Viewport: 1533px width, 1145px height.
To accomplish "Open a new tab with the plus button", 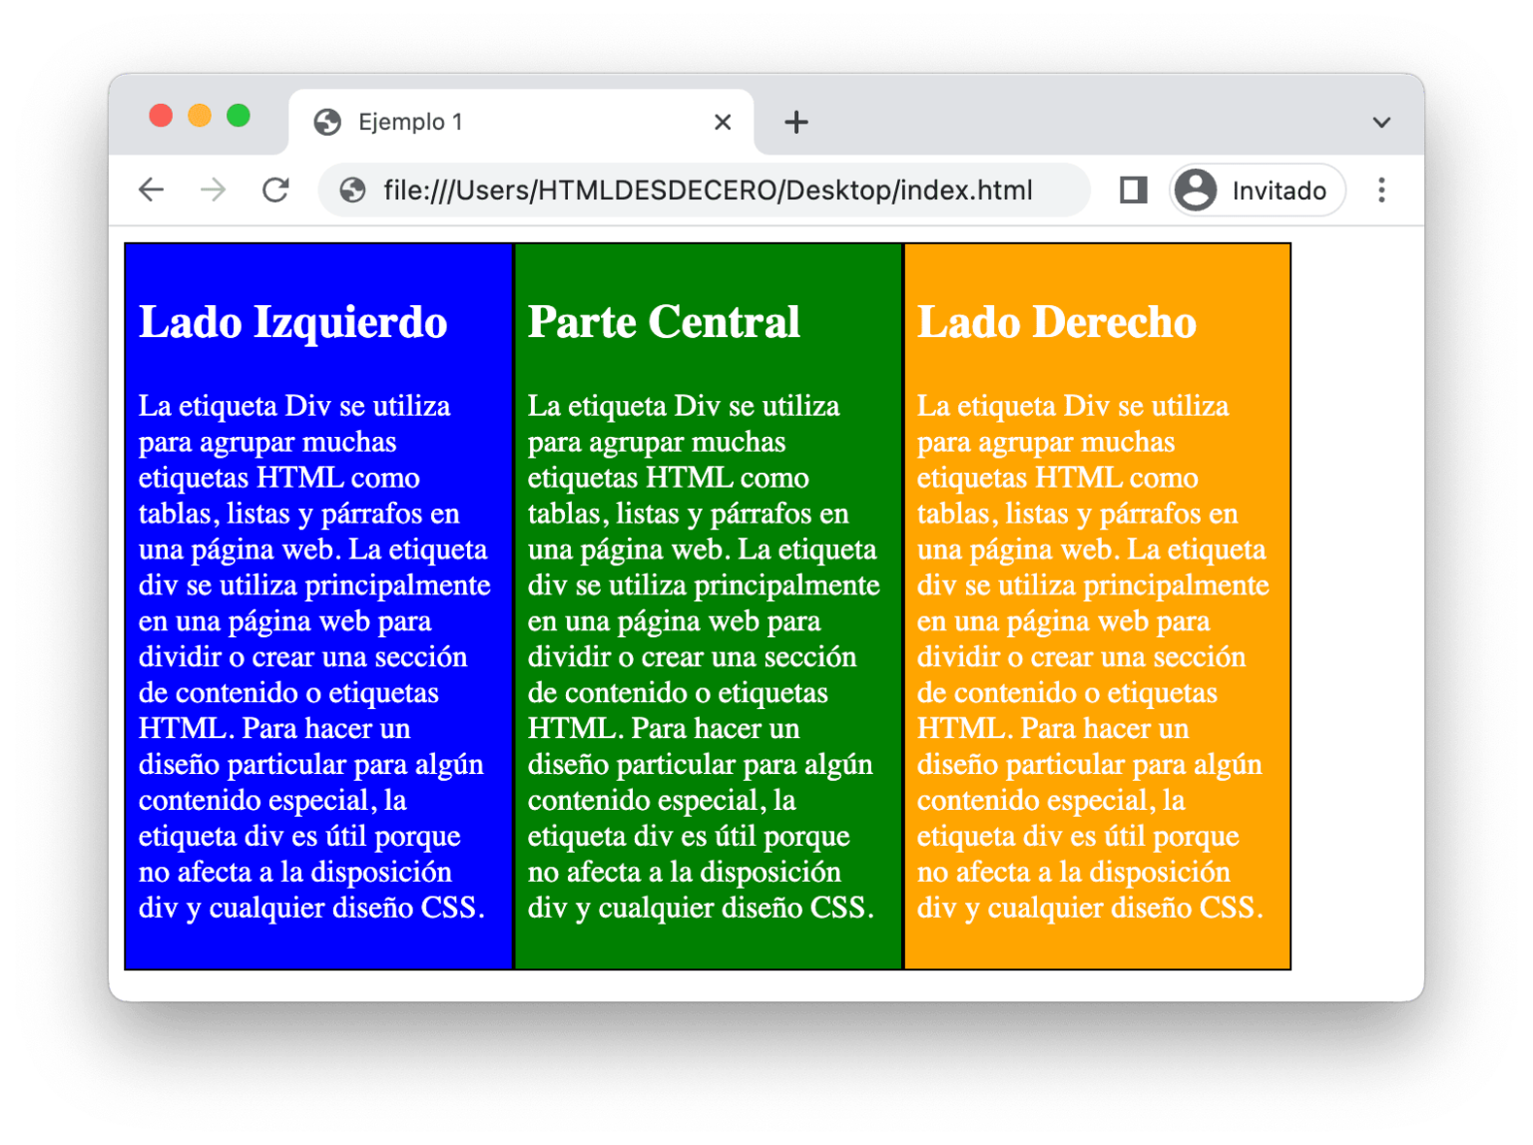I will (x=795, y=122).
